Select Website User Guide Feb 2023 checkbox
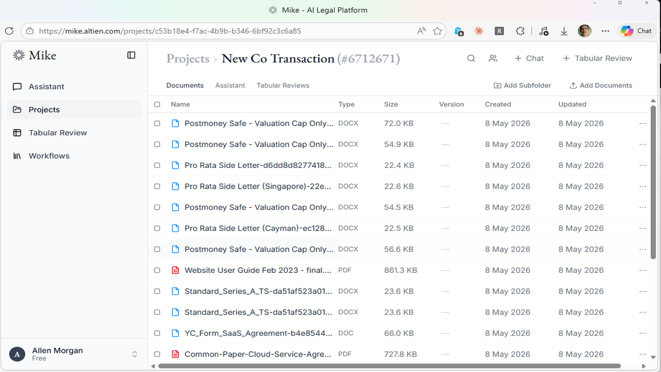This screenshot has width=661, height=372. [x=157, y=270]
